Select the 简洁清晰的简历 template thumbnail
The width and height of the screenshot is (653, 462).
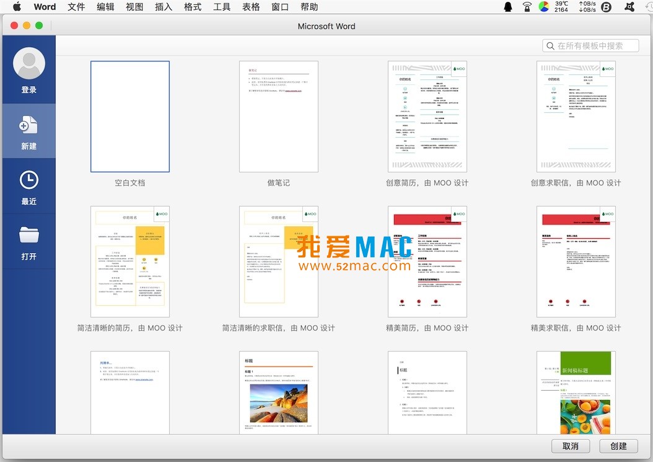coord(130,262)
